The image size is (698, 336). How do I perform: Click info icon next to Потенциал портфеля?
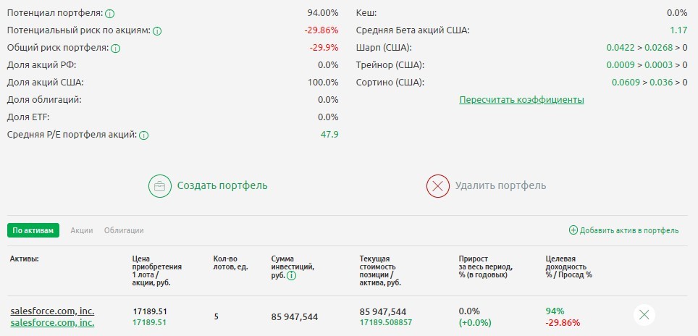(x=109, y=14)
